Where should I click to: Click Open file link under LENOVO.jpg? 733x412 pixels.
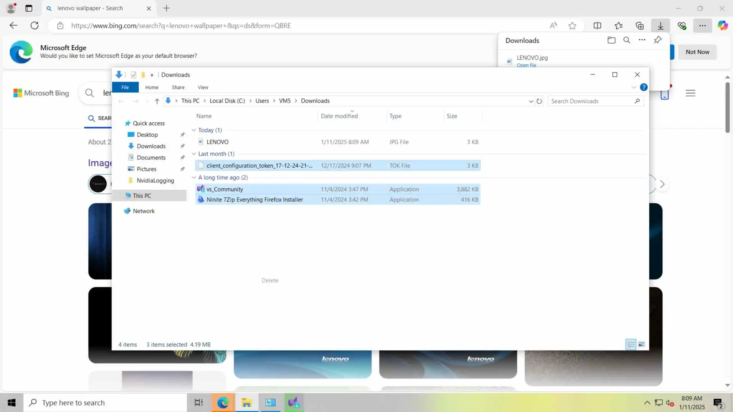coord(526,65)
